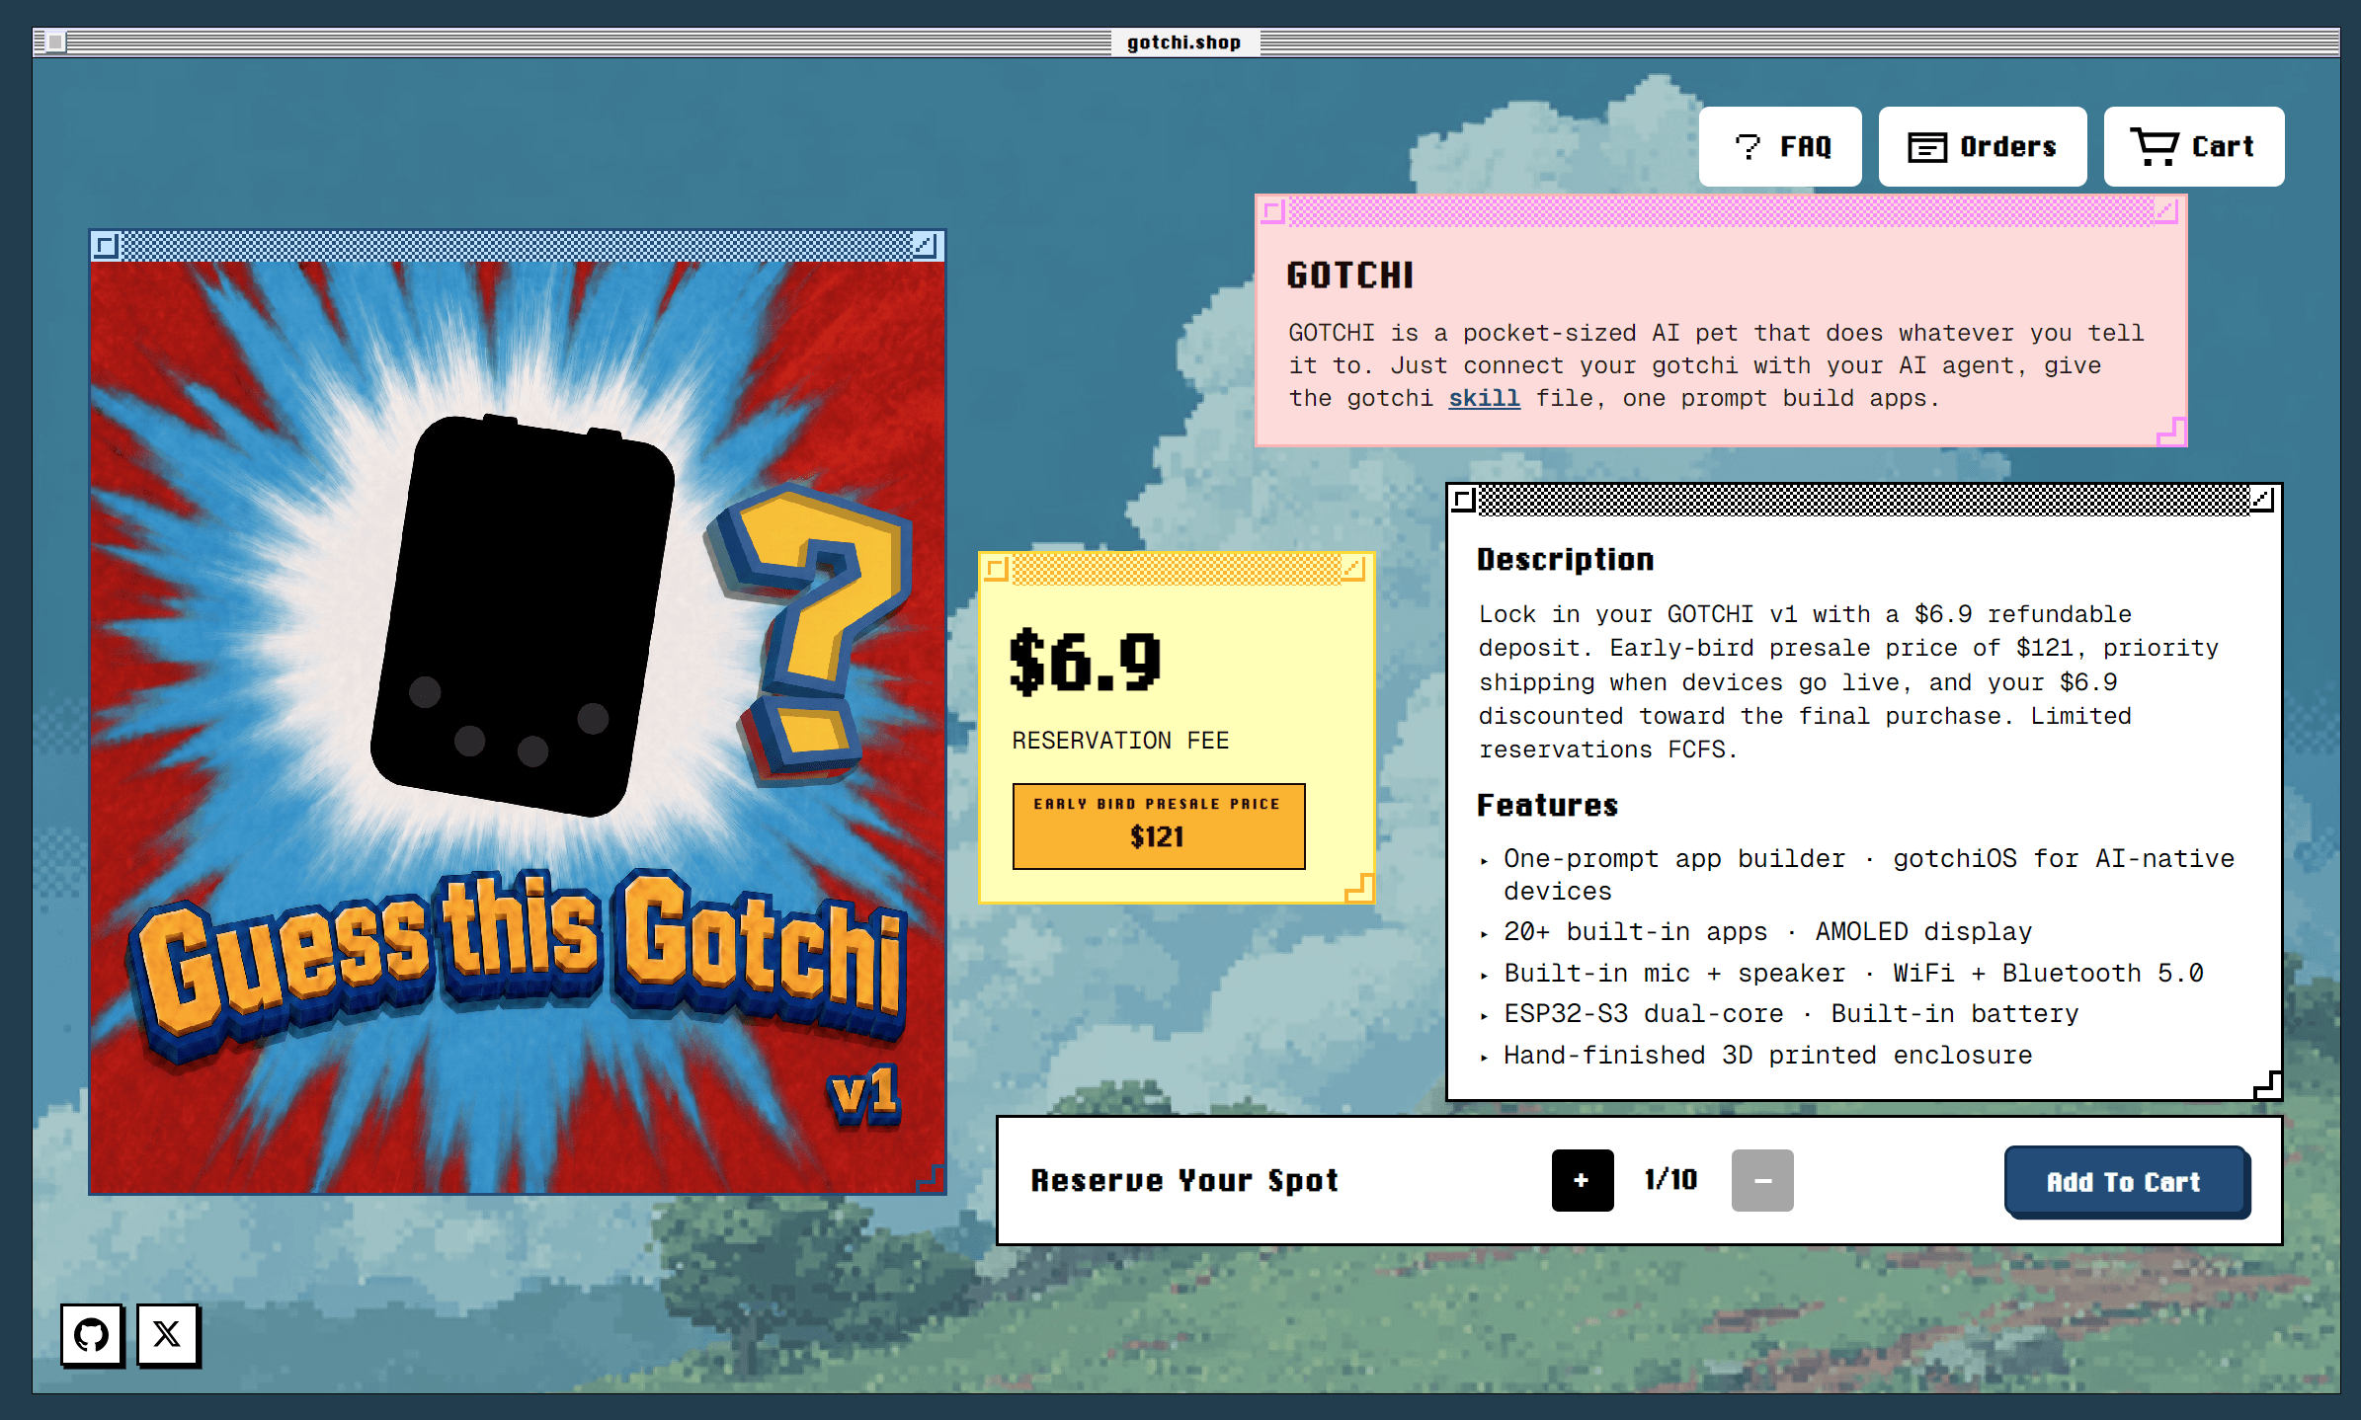
Task: Click the cart icon in Cart button
Action: click(x=2154, y=146)
